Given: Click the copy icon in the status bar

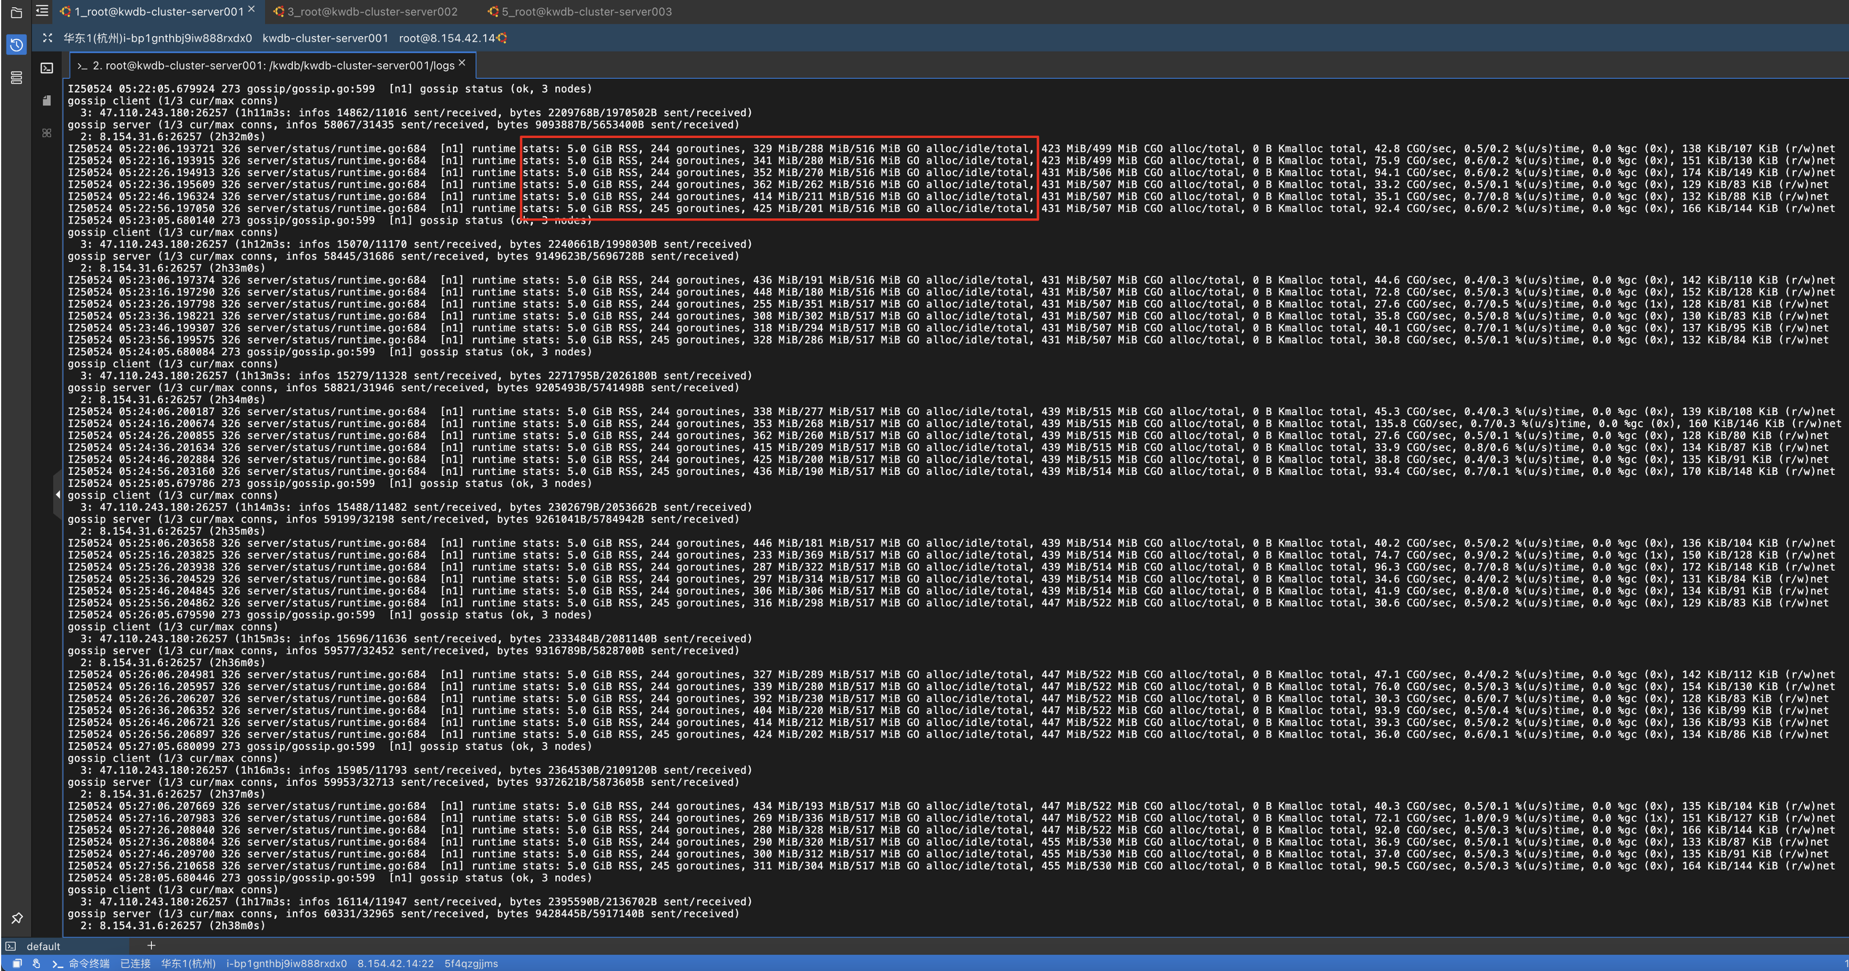Looking at the screenshot, I should (x=17, y=963).
